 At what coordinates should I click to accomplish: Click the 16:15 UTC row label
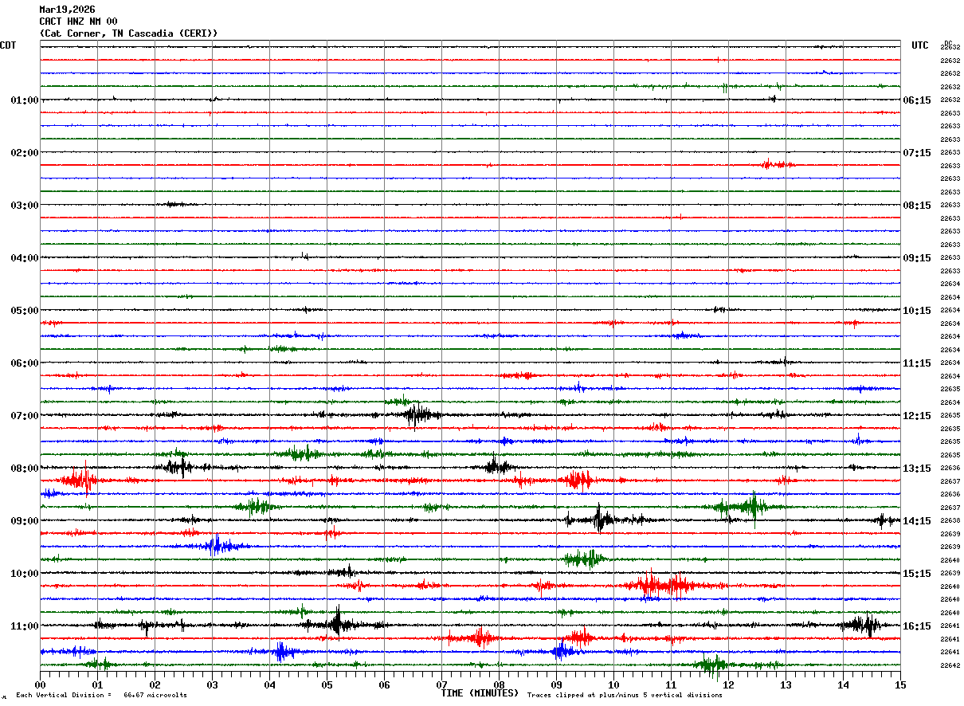[x=917, y=626]
